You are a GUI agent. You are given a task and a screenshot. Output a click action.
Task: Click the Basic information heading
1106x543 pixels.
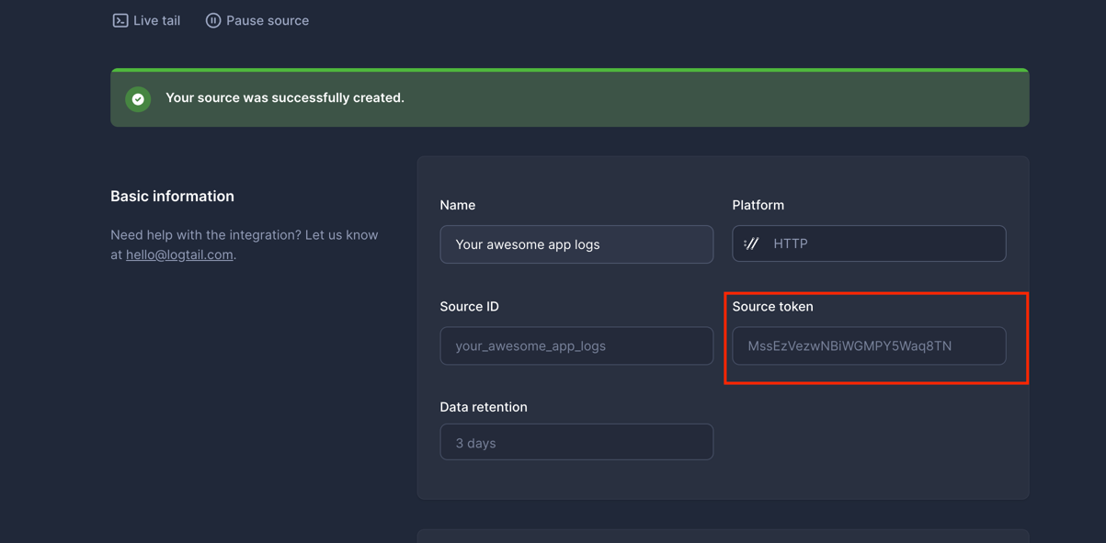(x=172, y=196)
